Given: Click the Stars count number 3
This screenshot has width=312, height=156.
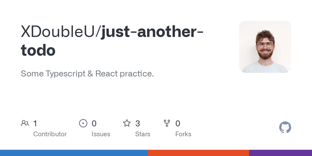Looking at the screenshot, I should pos(138,123).
